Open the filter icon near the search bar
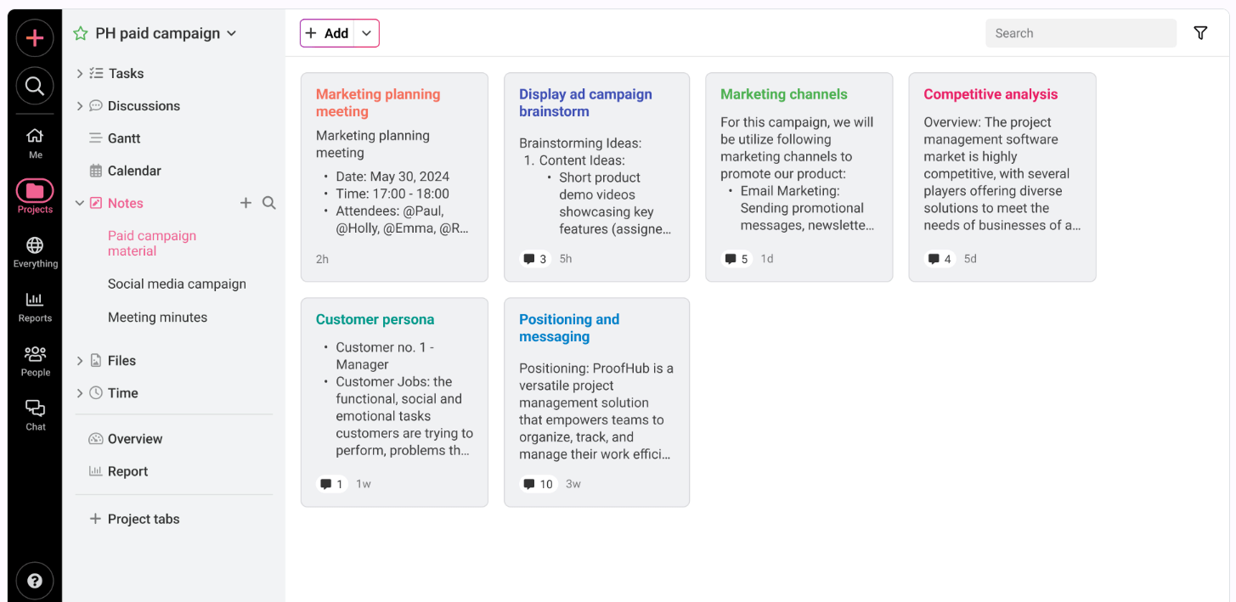This screenshot has height=602, width=1236. click(x=1200, y=32)
